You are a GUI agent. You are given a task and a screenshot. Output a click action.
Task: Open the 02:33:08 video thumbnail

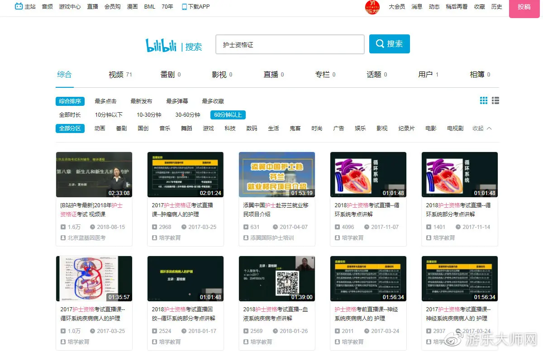pyautogui.click(x=94, y=175)
